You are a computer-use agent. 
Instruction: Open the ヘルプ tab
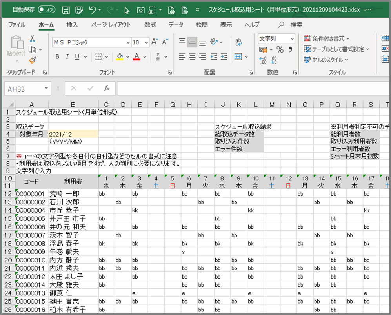pyautogui.click(x=252, y=25)
